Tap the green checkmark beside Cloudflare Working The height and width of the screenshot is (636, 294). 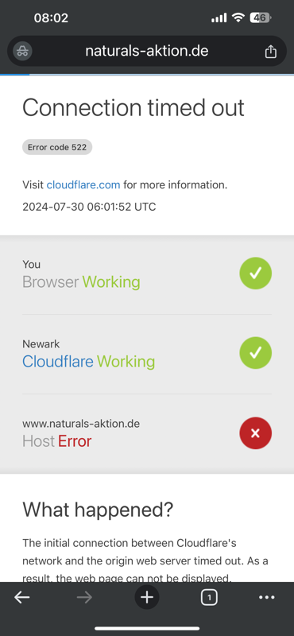[256, 352]
